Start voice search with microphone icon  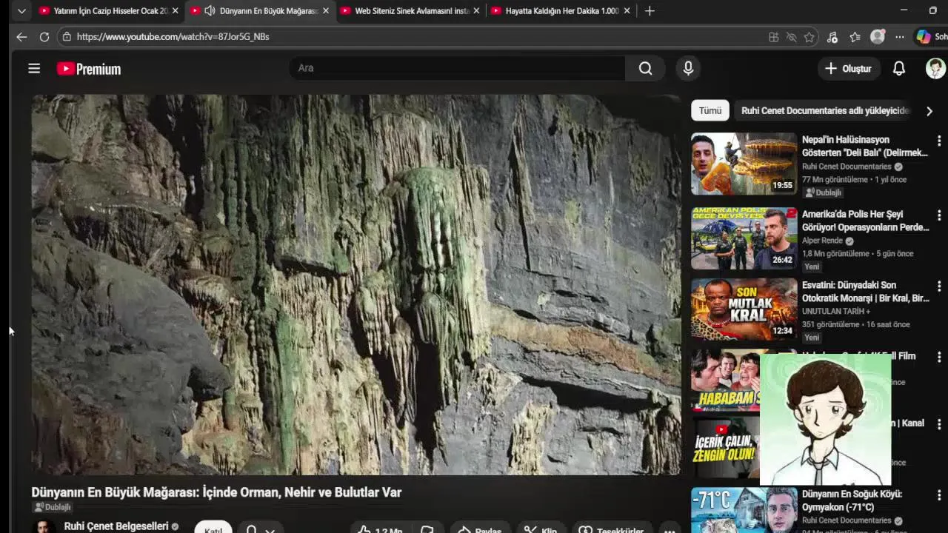688,68
